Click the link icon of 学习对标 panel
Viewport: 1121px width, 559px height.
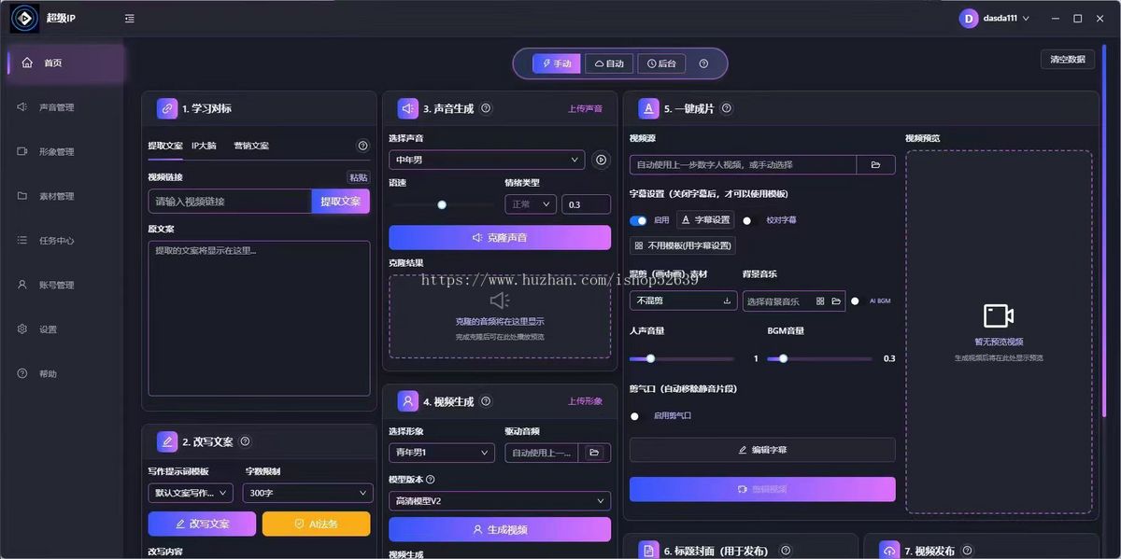[x=167, y=108]
